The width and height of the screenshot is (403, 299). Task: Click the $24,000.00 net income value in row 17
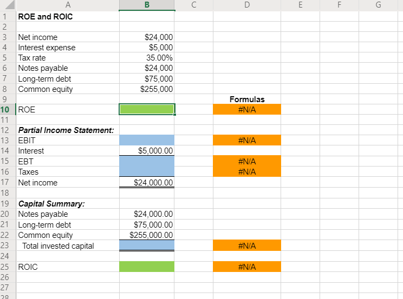tap(153, 182)
